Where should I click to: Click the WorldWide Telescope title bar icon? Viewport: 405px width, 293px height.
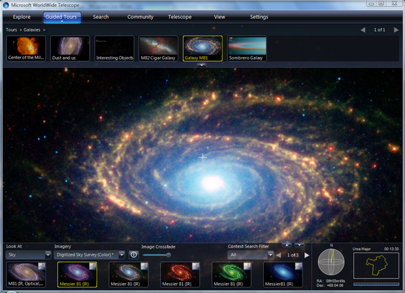pyautogui.click(x=6, y=5)
